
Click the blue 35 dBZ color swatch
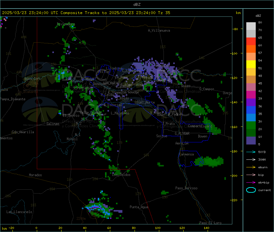click(251, 110)
